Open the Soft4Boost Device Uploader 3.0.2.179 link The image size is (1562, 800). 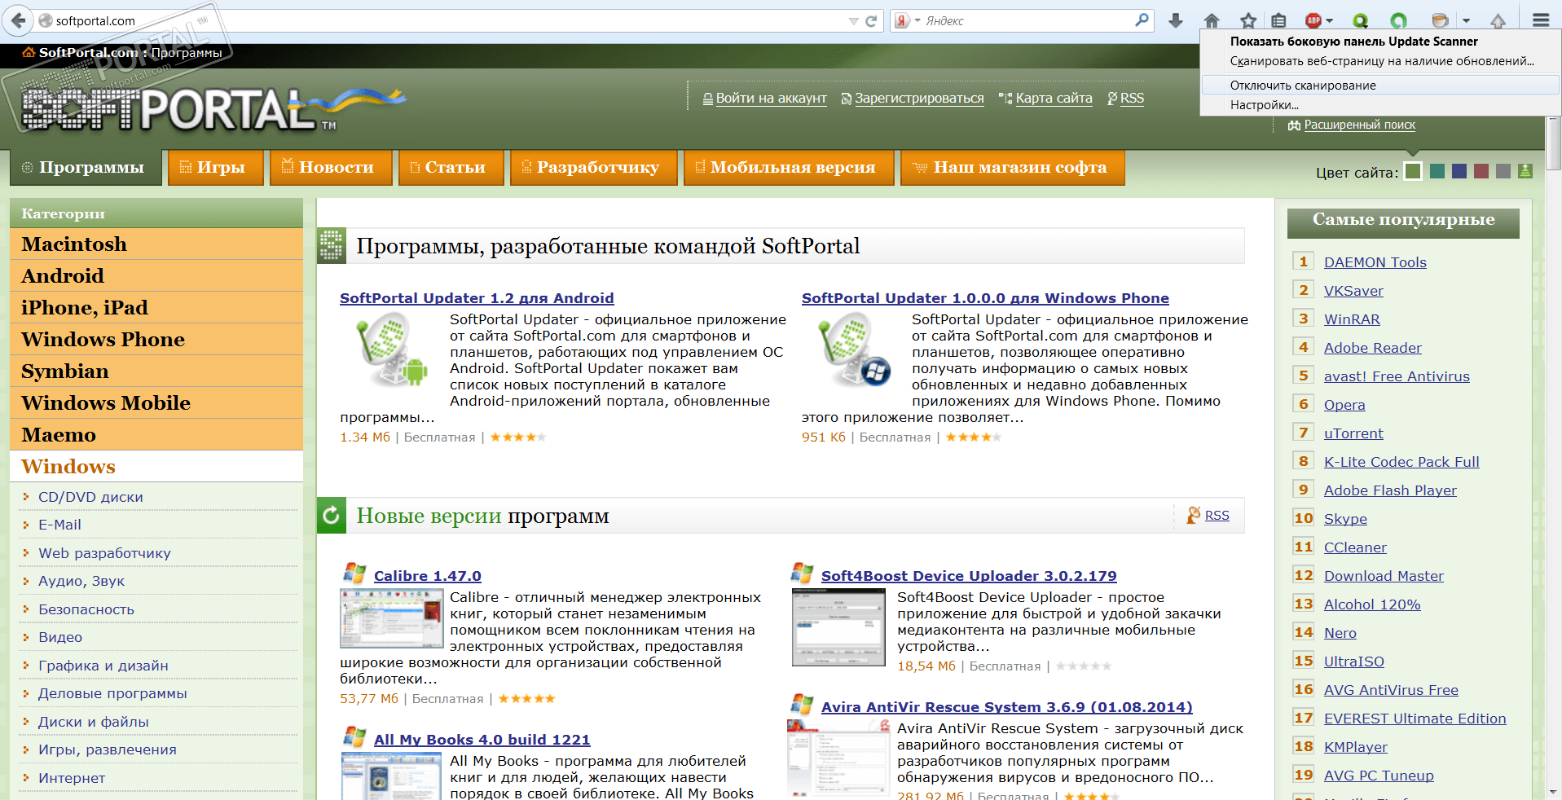coord(969,576)
